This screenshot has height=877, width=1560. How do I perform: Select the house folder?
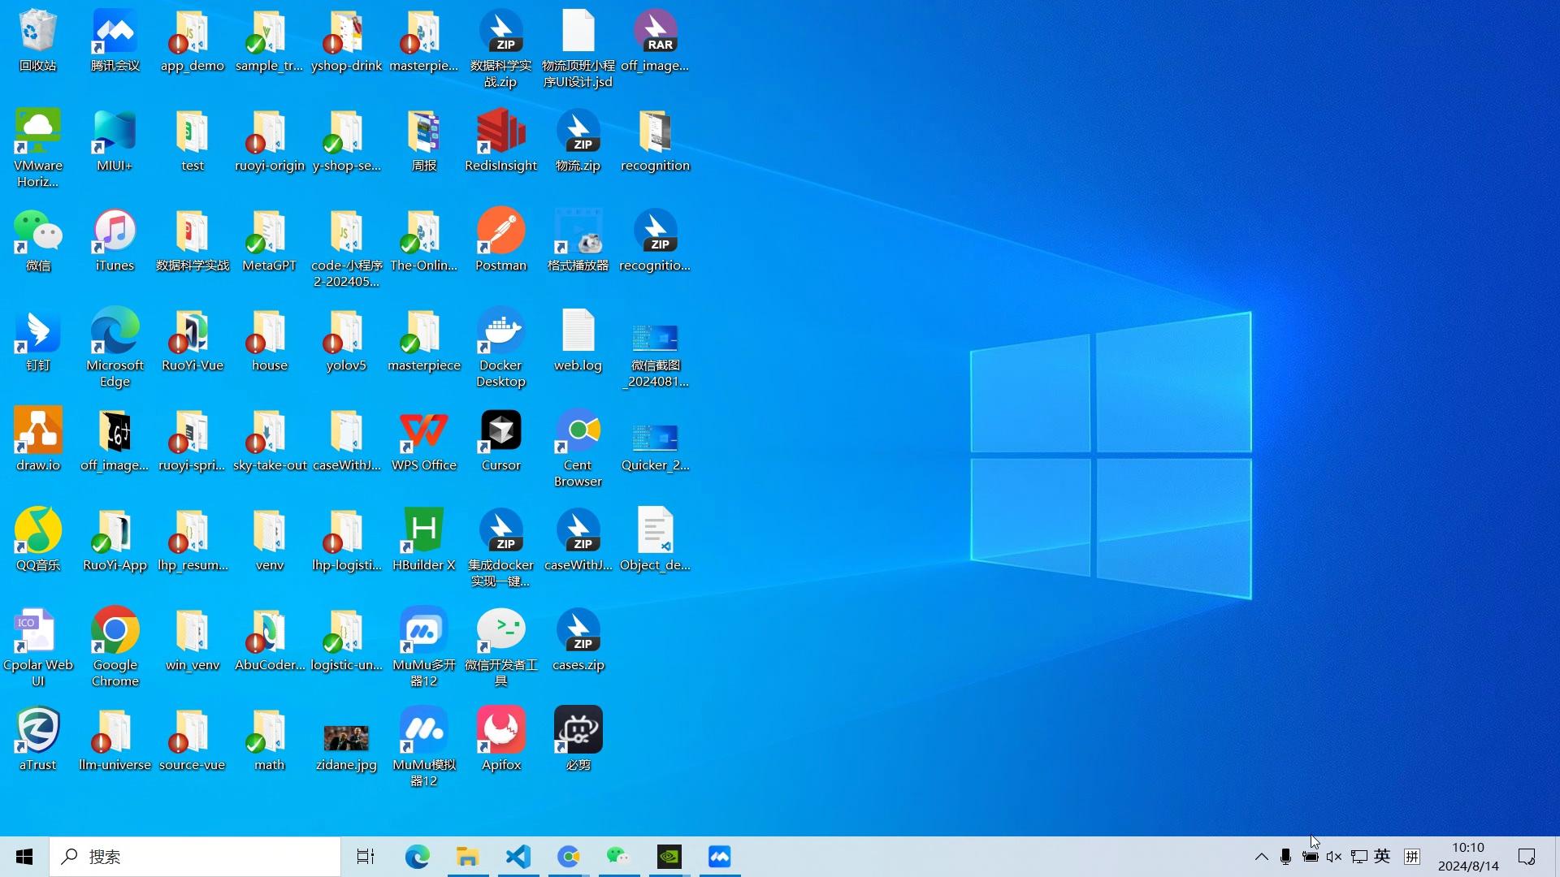[x=269, y=340]
